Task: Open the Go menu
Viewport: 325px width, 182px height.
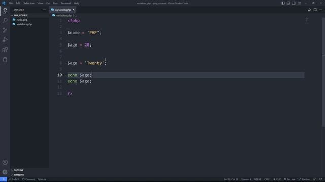Action: [x=48, y=3]
